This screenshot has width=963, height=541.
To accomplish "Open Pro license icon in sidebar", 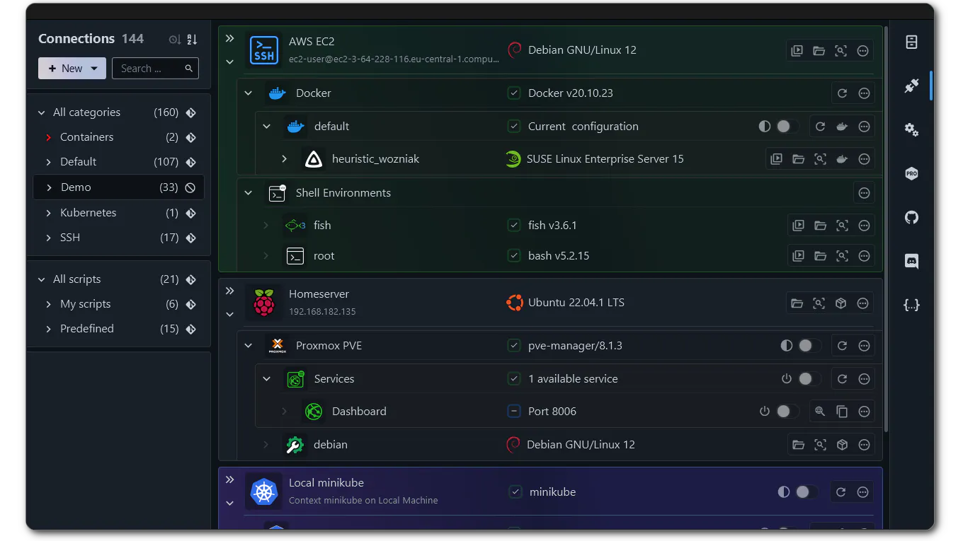I will 911,173.
